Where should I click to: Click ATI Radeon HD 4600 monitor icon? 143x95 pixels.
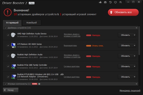click(14, 45)
